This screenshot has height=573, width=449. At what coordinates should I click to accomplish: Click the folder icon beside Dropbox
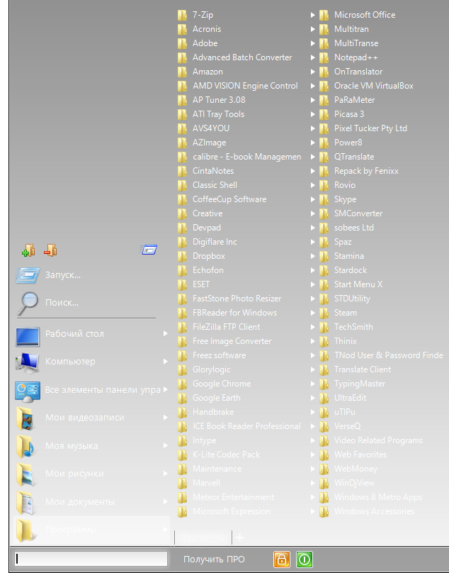point(182,256)
